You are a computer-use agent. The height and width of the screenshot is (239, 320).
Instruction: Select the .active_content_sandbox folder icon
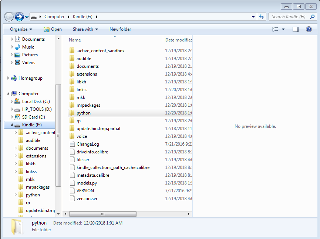tap(72, 51)
